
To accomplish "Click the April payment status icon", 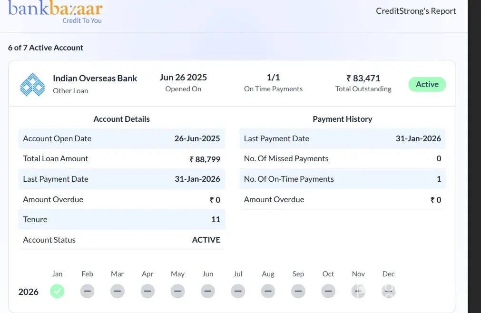I will [x=147, y=291].
